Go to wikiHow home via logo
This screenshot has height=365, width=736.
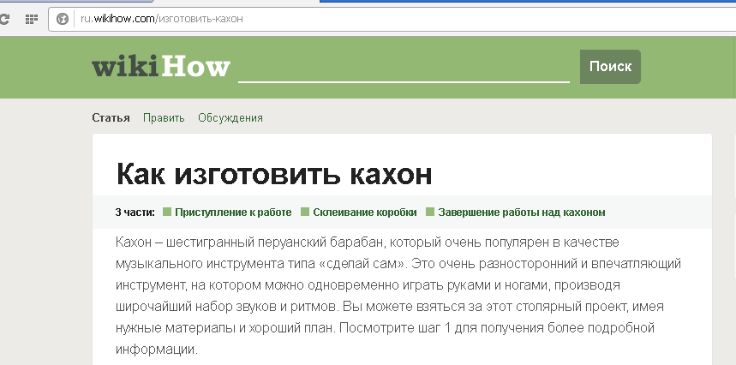click(x=161, y=67)
